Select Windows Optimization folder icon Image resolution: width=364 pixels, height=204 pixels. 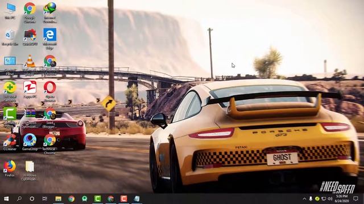click(x=30, y=171)
